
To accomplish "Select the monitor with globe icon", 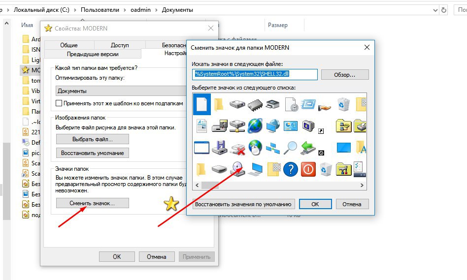I will (273, 126).
